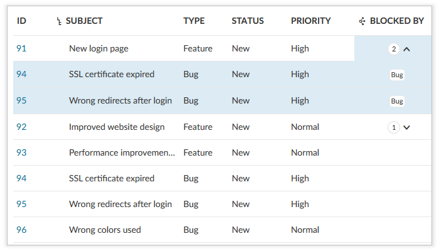439x251 pixels.
Task: Open work package ID 92 link
Action: click(x=21, y=127)
